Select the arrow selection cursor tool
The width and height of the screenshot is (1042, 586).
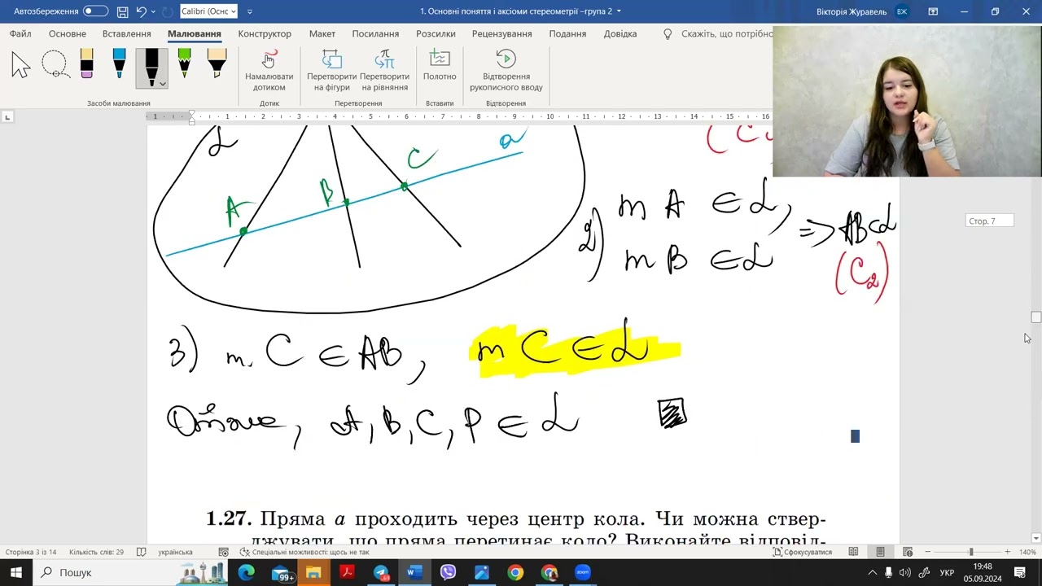pyautogui.click(x=21, y=64)
